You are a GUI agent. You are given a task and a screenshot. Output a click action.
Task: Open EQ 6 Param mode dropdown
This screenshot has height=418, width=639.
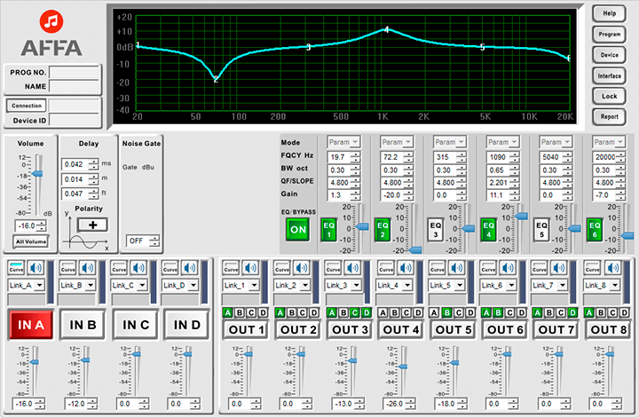tap(609, 142)
